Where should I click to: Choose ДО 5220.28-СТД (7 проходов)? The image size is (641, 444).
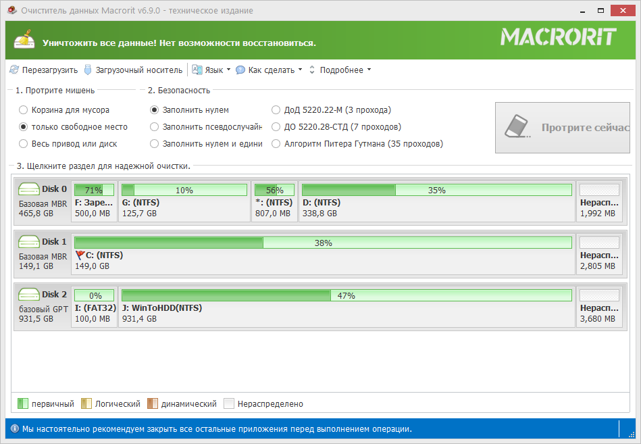pos(336,127)
